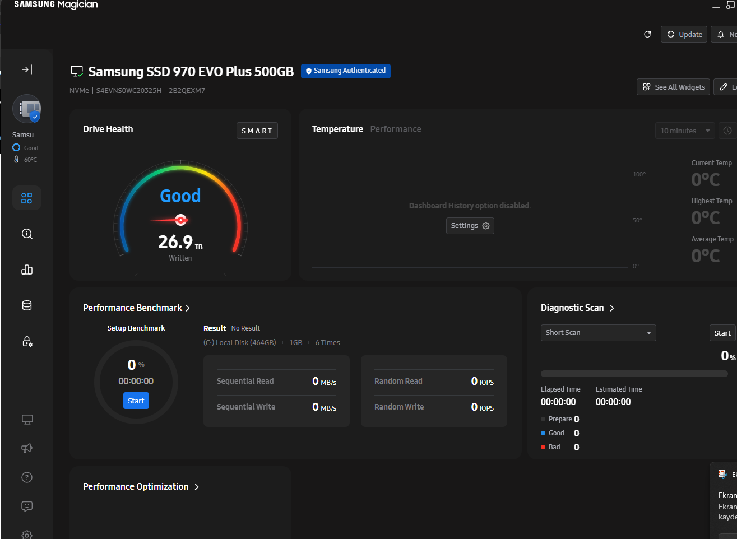Image resolution: width=737 pixels, height=539 pixels.
Task: Open the 10 minutes time range dropdown
Action: tap(685, 131)
